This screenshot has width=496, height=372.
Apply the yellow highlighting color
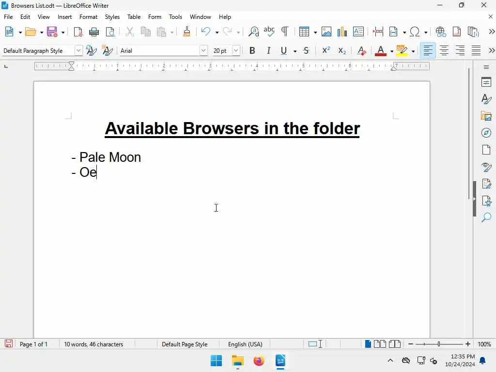point(402,50)
